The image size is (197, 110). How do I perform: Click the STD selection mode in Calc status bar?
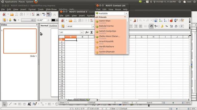(x=125, y=103)
